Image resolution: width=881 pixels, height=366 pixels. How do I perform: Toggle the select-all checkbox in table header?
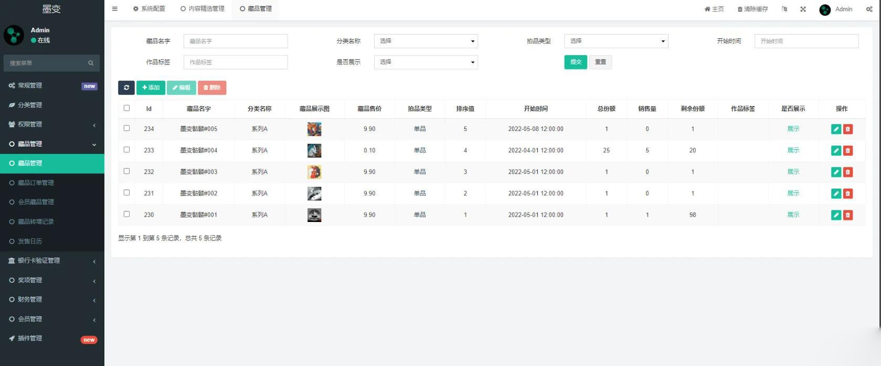click(x=126, y=108)
